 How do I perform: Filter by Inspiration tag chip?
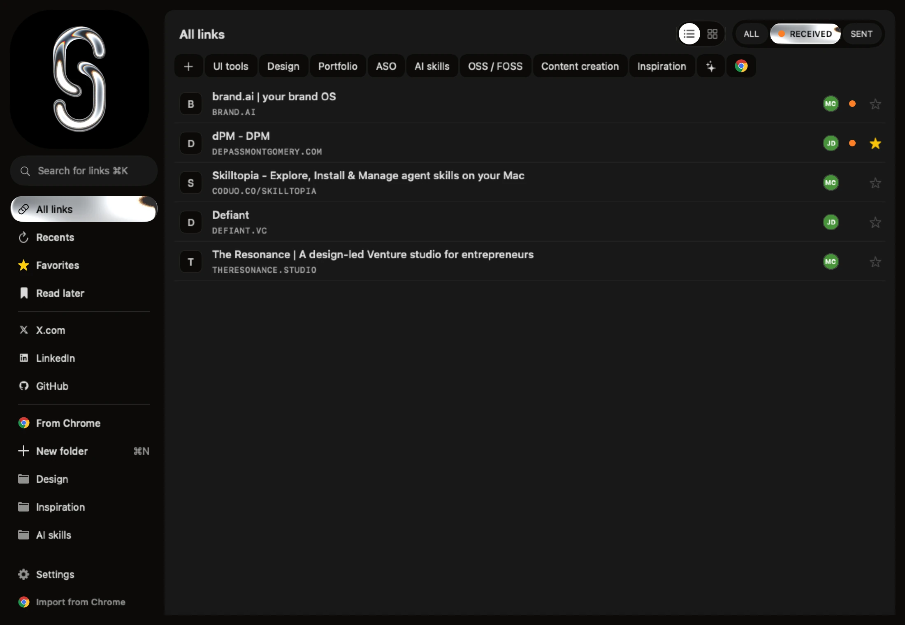662,66
